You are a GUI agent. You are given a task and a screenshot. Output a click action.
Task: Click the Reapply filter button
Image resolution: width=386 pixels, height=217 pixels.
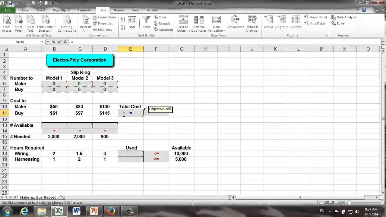[x=162, y=24]
